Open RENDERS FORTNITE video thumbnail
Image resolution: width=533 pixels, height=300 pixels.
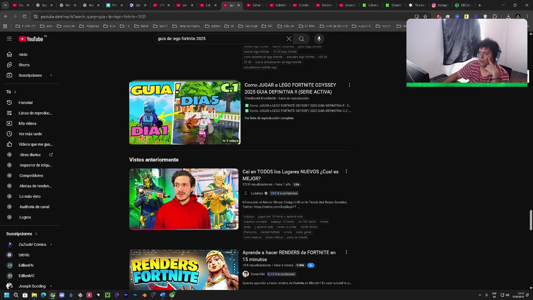[x=184, y=270]
